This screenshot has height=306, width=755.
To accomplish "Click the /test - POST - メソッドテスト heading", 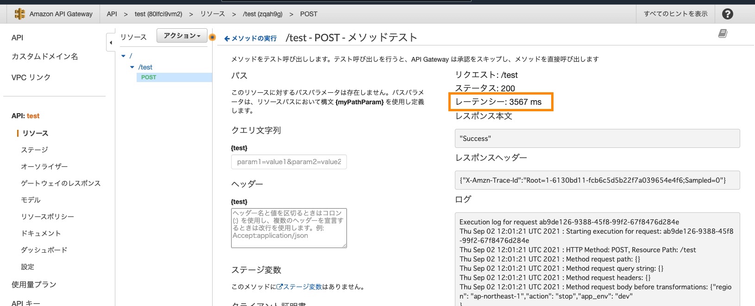I will point(352,38).
